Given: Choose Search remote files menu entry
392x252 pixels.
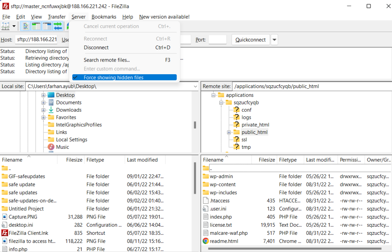Looking at the screenshot, I should [x=106, y=60].
